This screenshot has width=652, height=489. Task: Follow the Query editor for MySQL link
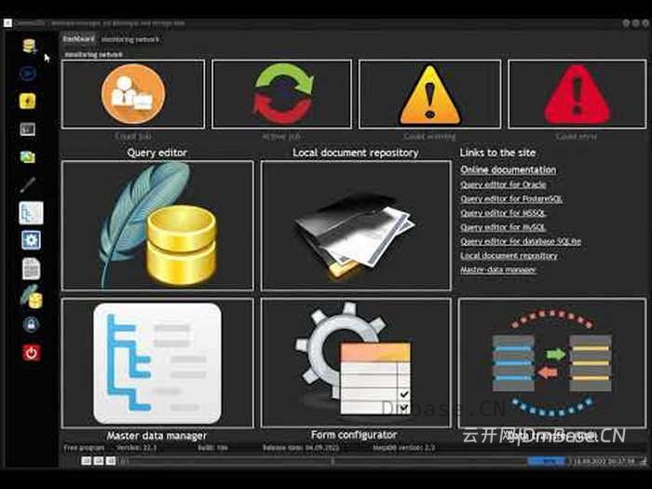(x=503, y=227)
